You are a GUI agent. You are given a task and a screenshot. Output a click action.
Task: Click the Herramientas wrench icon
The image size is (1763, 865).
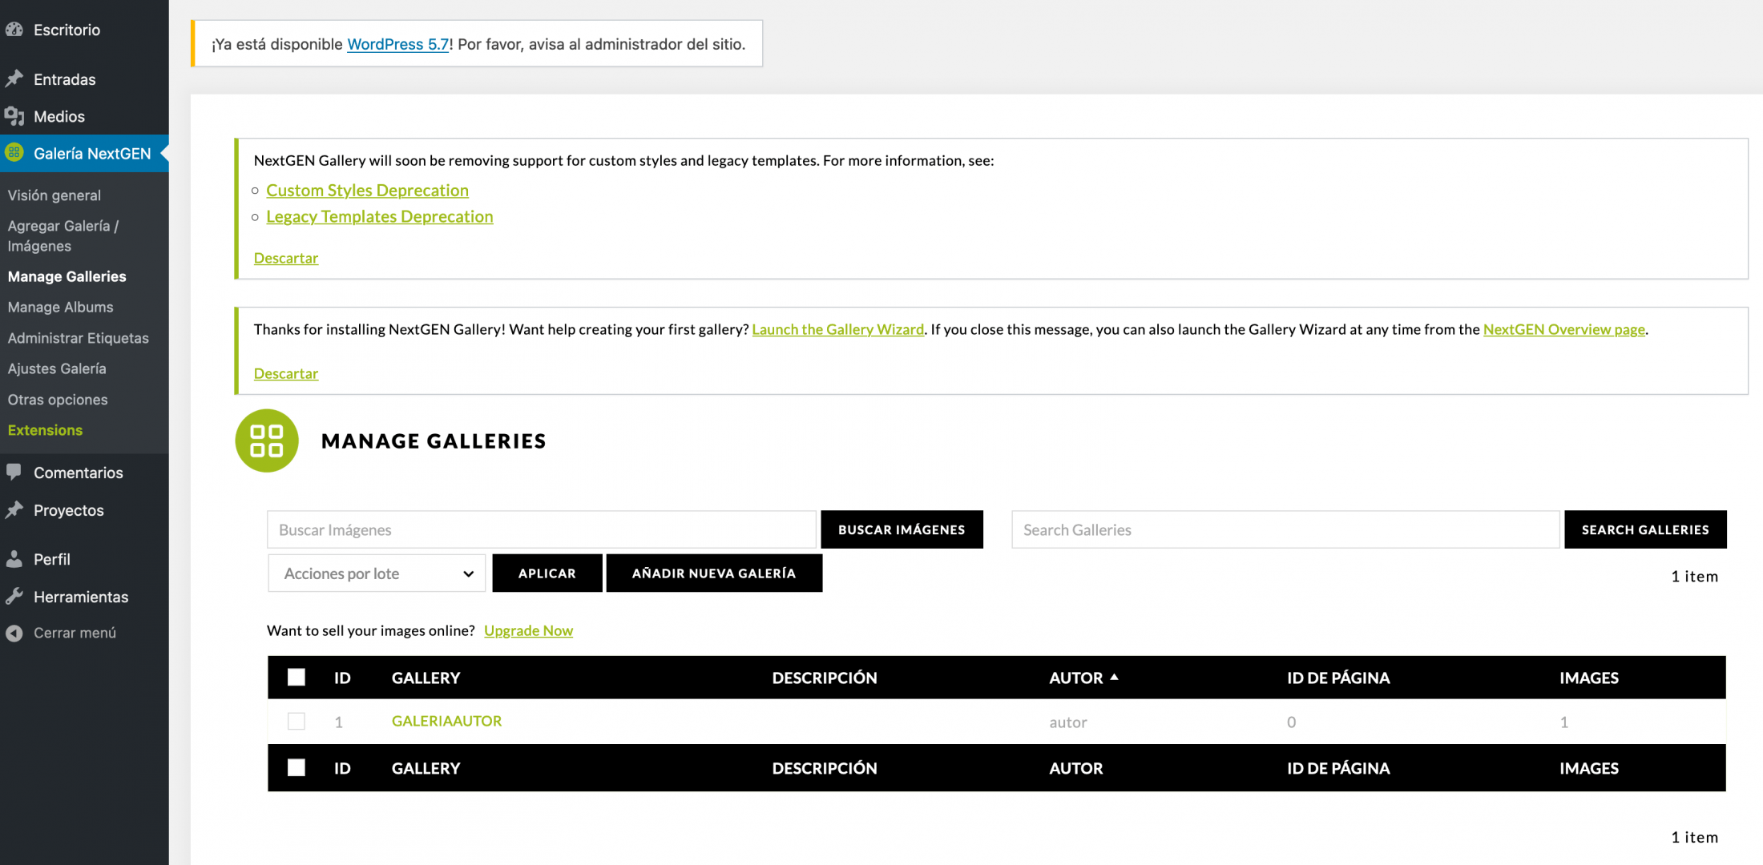point(14,596)
